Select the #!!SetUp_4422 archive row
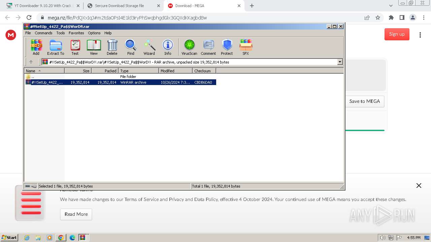This screenshot has width=431, height=242. pos(120,82)
